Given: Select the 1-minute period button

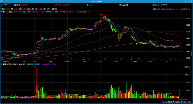Looking at the screenshot, I should click(x=173, y=9).
